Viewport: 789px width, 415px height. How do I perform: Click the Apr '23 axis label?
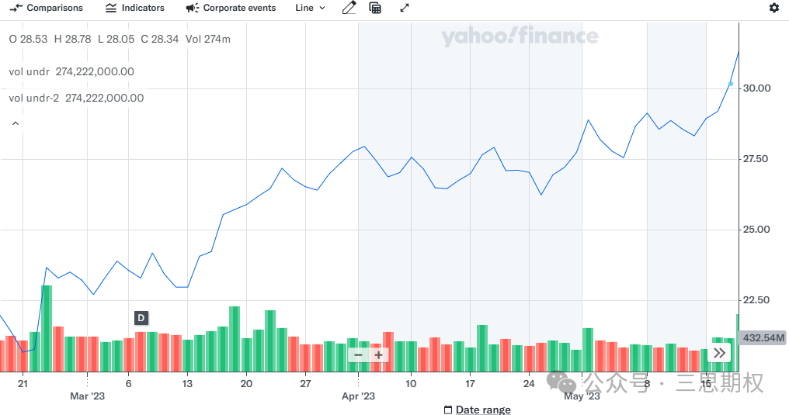(358, 396)
